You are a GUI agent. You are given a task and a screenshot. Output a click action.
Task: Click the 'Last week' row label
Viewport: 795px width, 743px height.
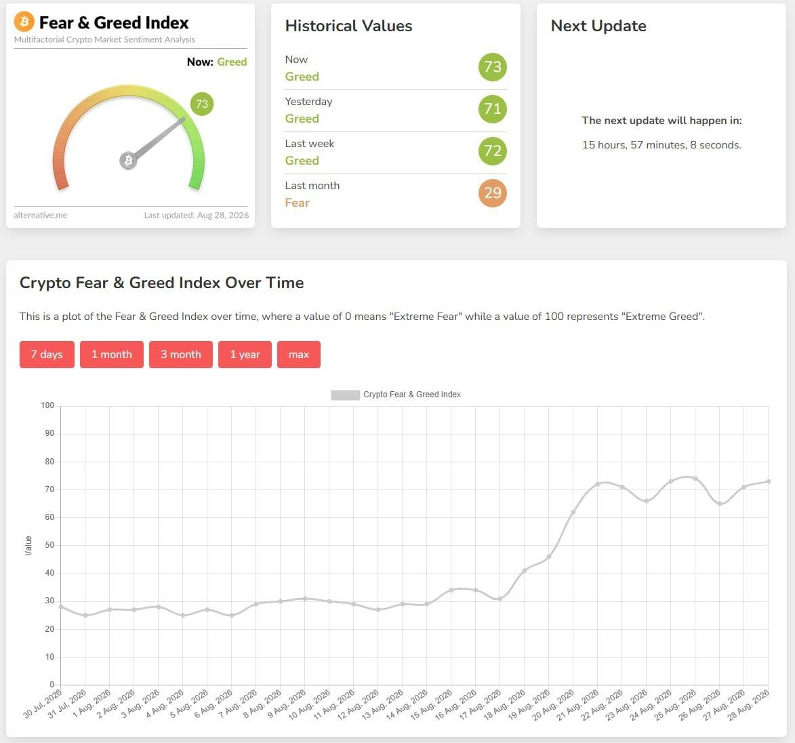pyautogui.click(x=310, y=144)
